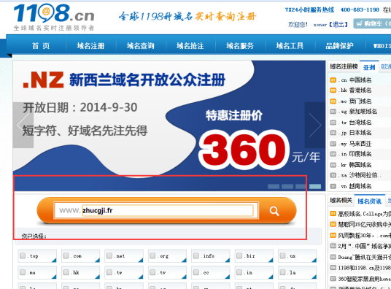The height and width of the screenshot is (289, 391).
Task: Open the .kr 韩国域名 link
Action: (x=356, y=165)
